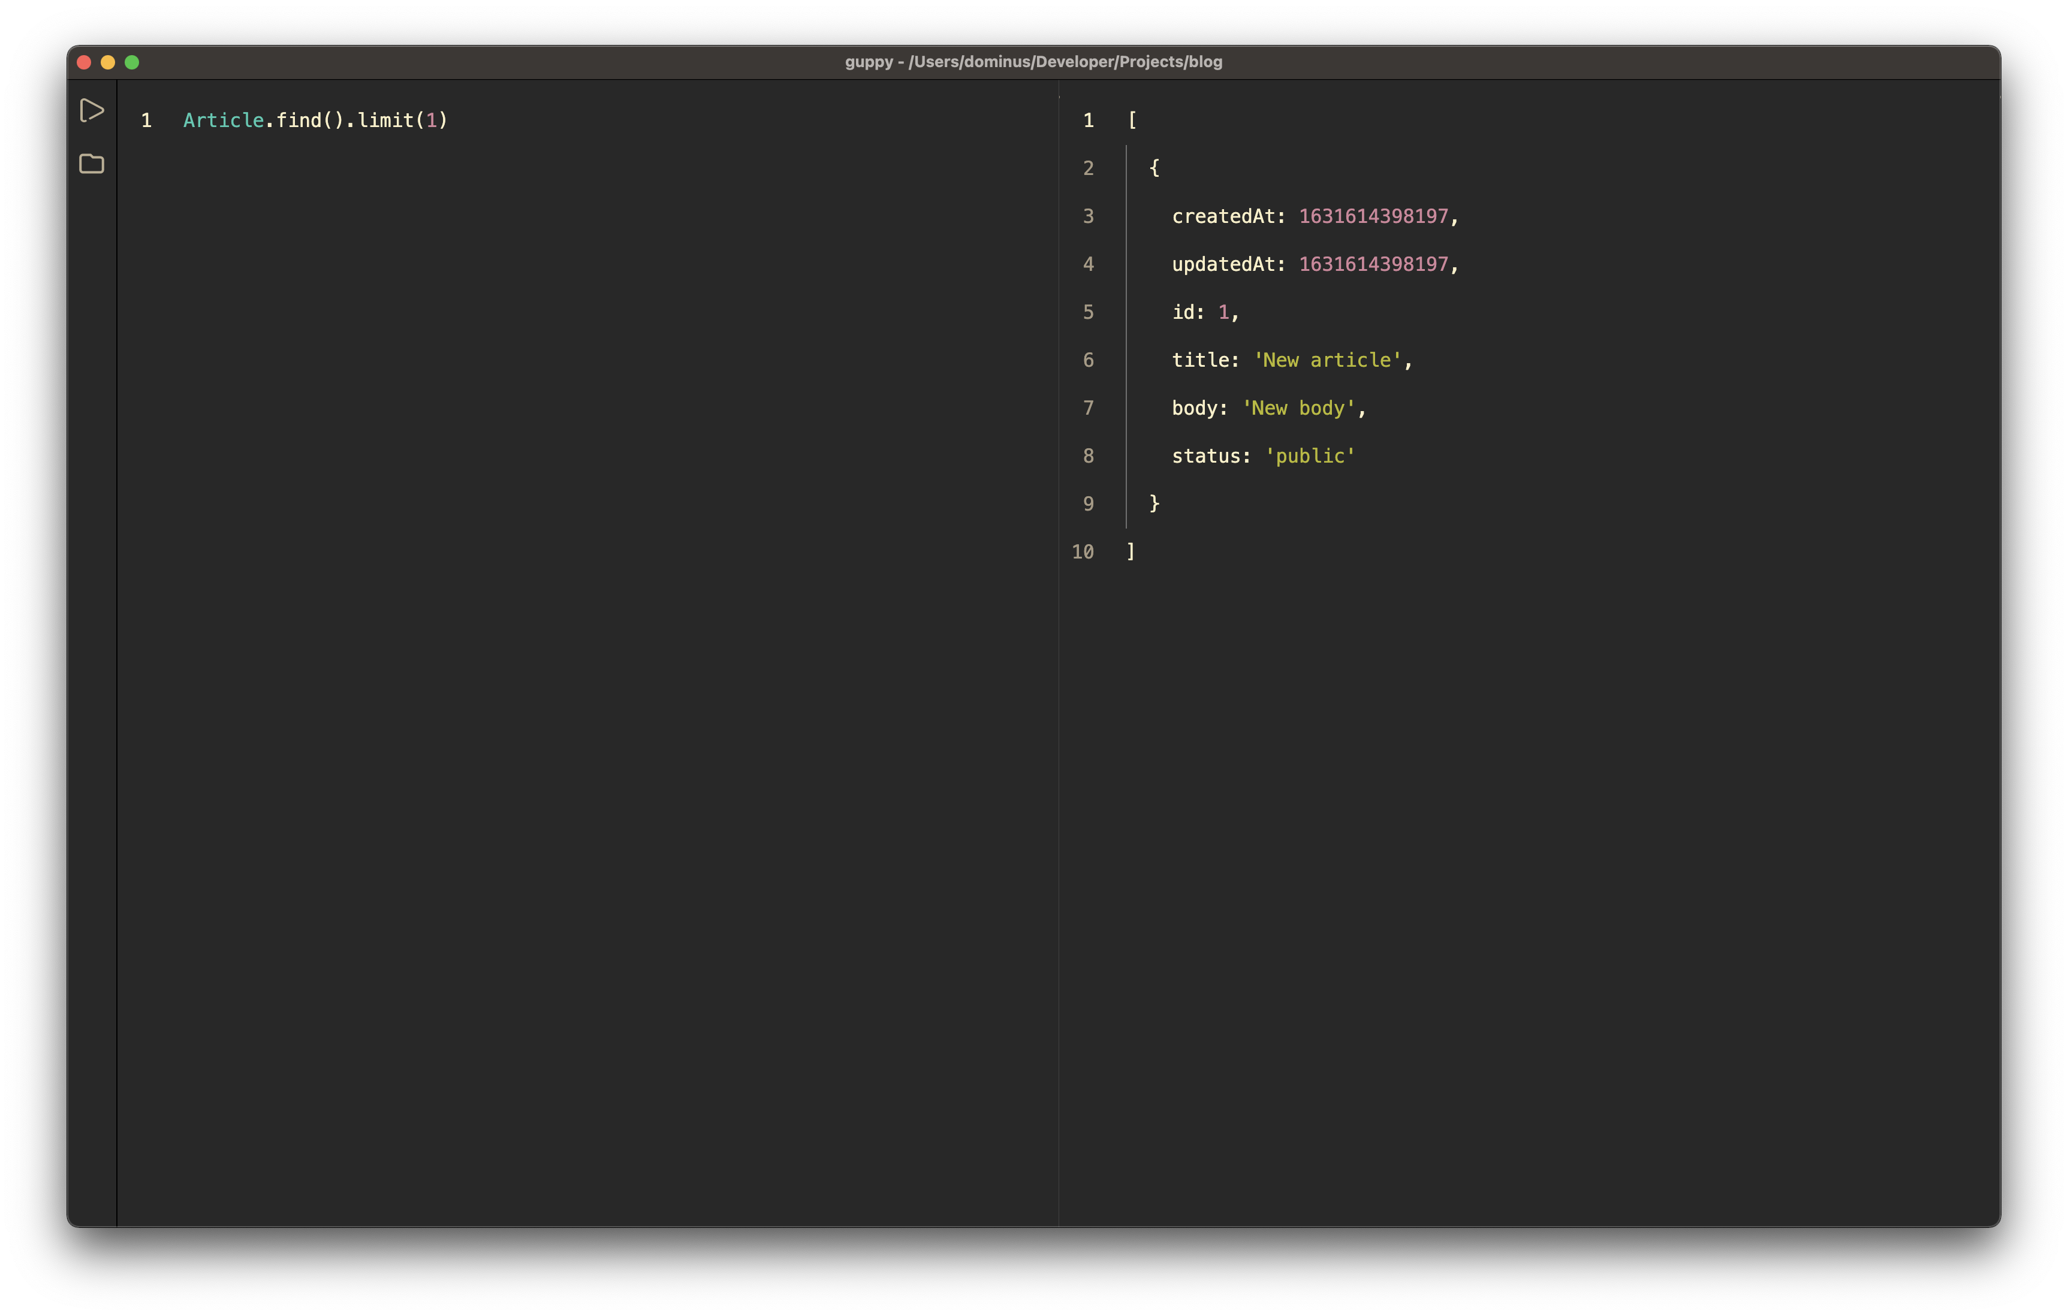Click the 'id: 1,' line in the output
Screen dimensions: 2068x1316
(x=1206, y=312)
